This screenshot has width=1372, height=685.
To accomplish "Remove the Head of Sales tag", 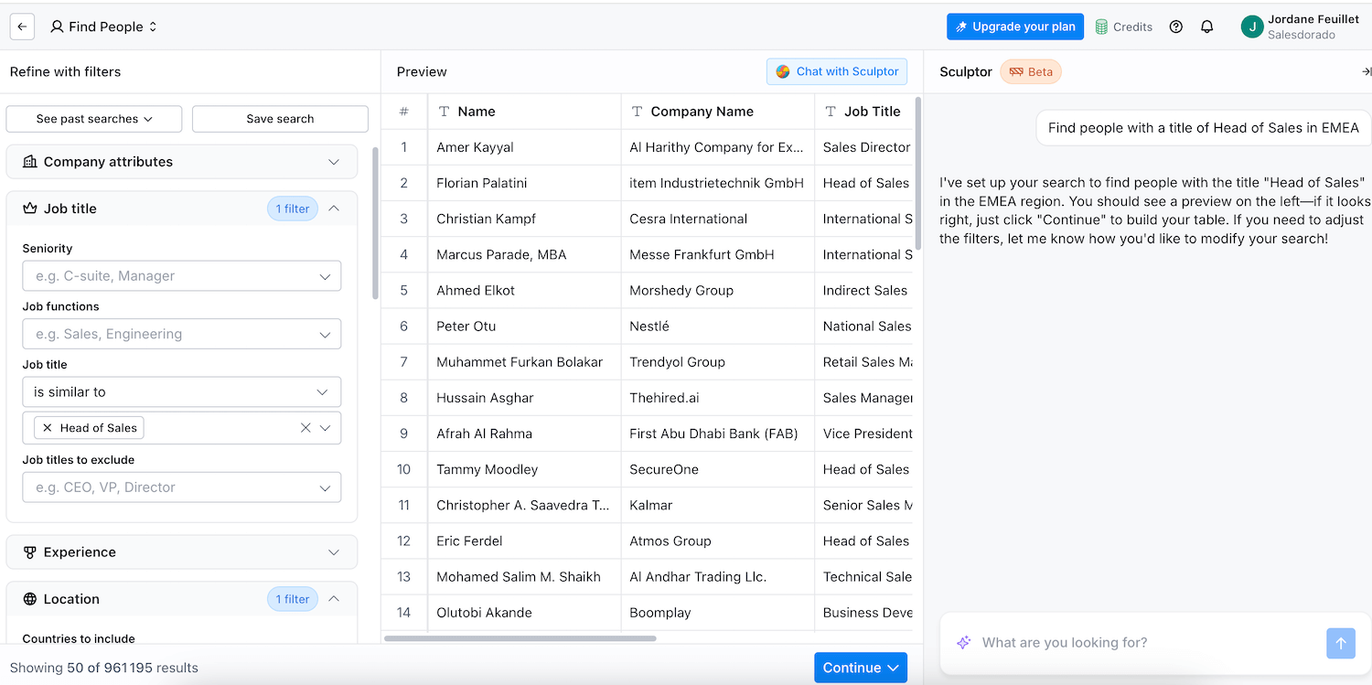I will tap(48, 428).
